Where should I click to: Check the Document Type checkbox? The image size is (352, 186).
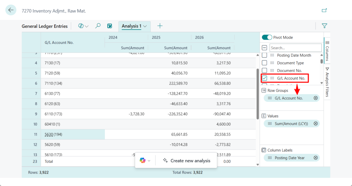click(264, 63)
